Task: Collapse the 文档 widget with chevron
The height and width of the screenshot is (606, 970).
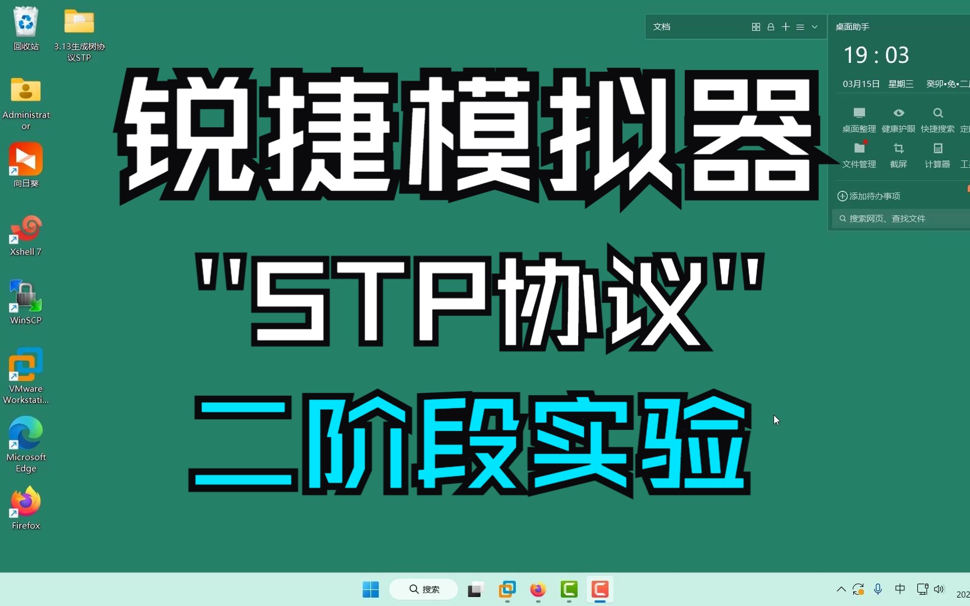Action: pos(815,27)
